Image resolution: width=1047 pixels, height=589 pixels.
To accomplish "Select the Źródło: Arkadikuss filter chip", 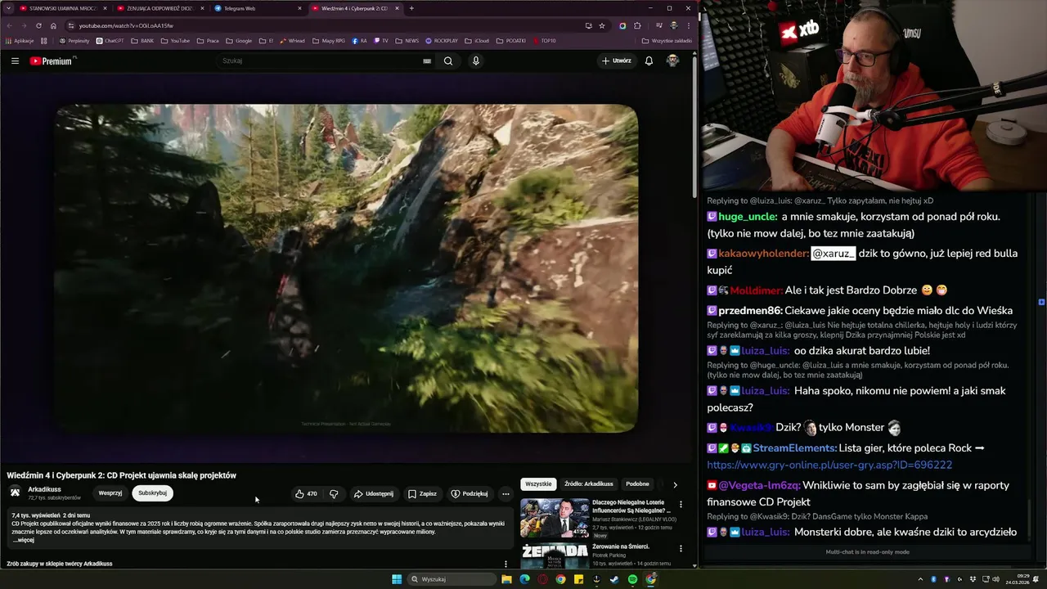I will [x=588, y=484].
